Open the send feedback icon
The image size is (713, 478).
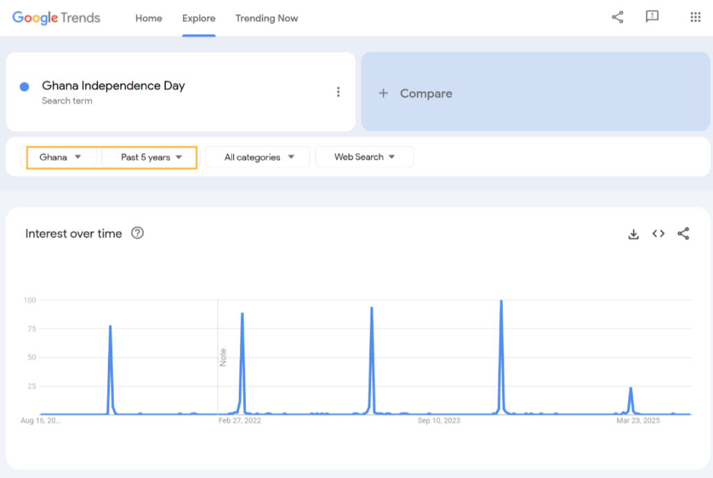(x=652, y=17)
